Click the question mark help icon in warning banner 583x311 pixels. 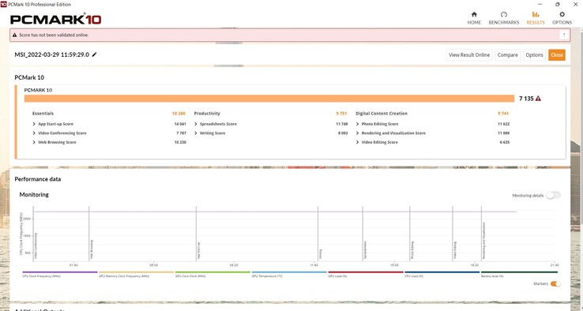tap(564, 35)
